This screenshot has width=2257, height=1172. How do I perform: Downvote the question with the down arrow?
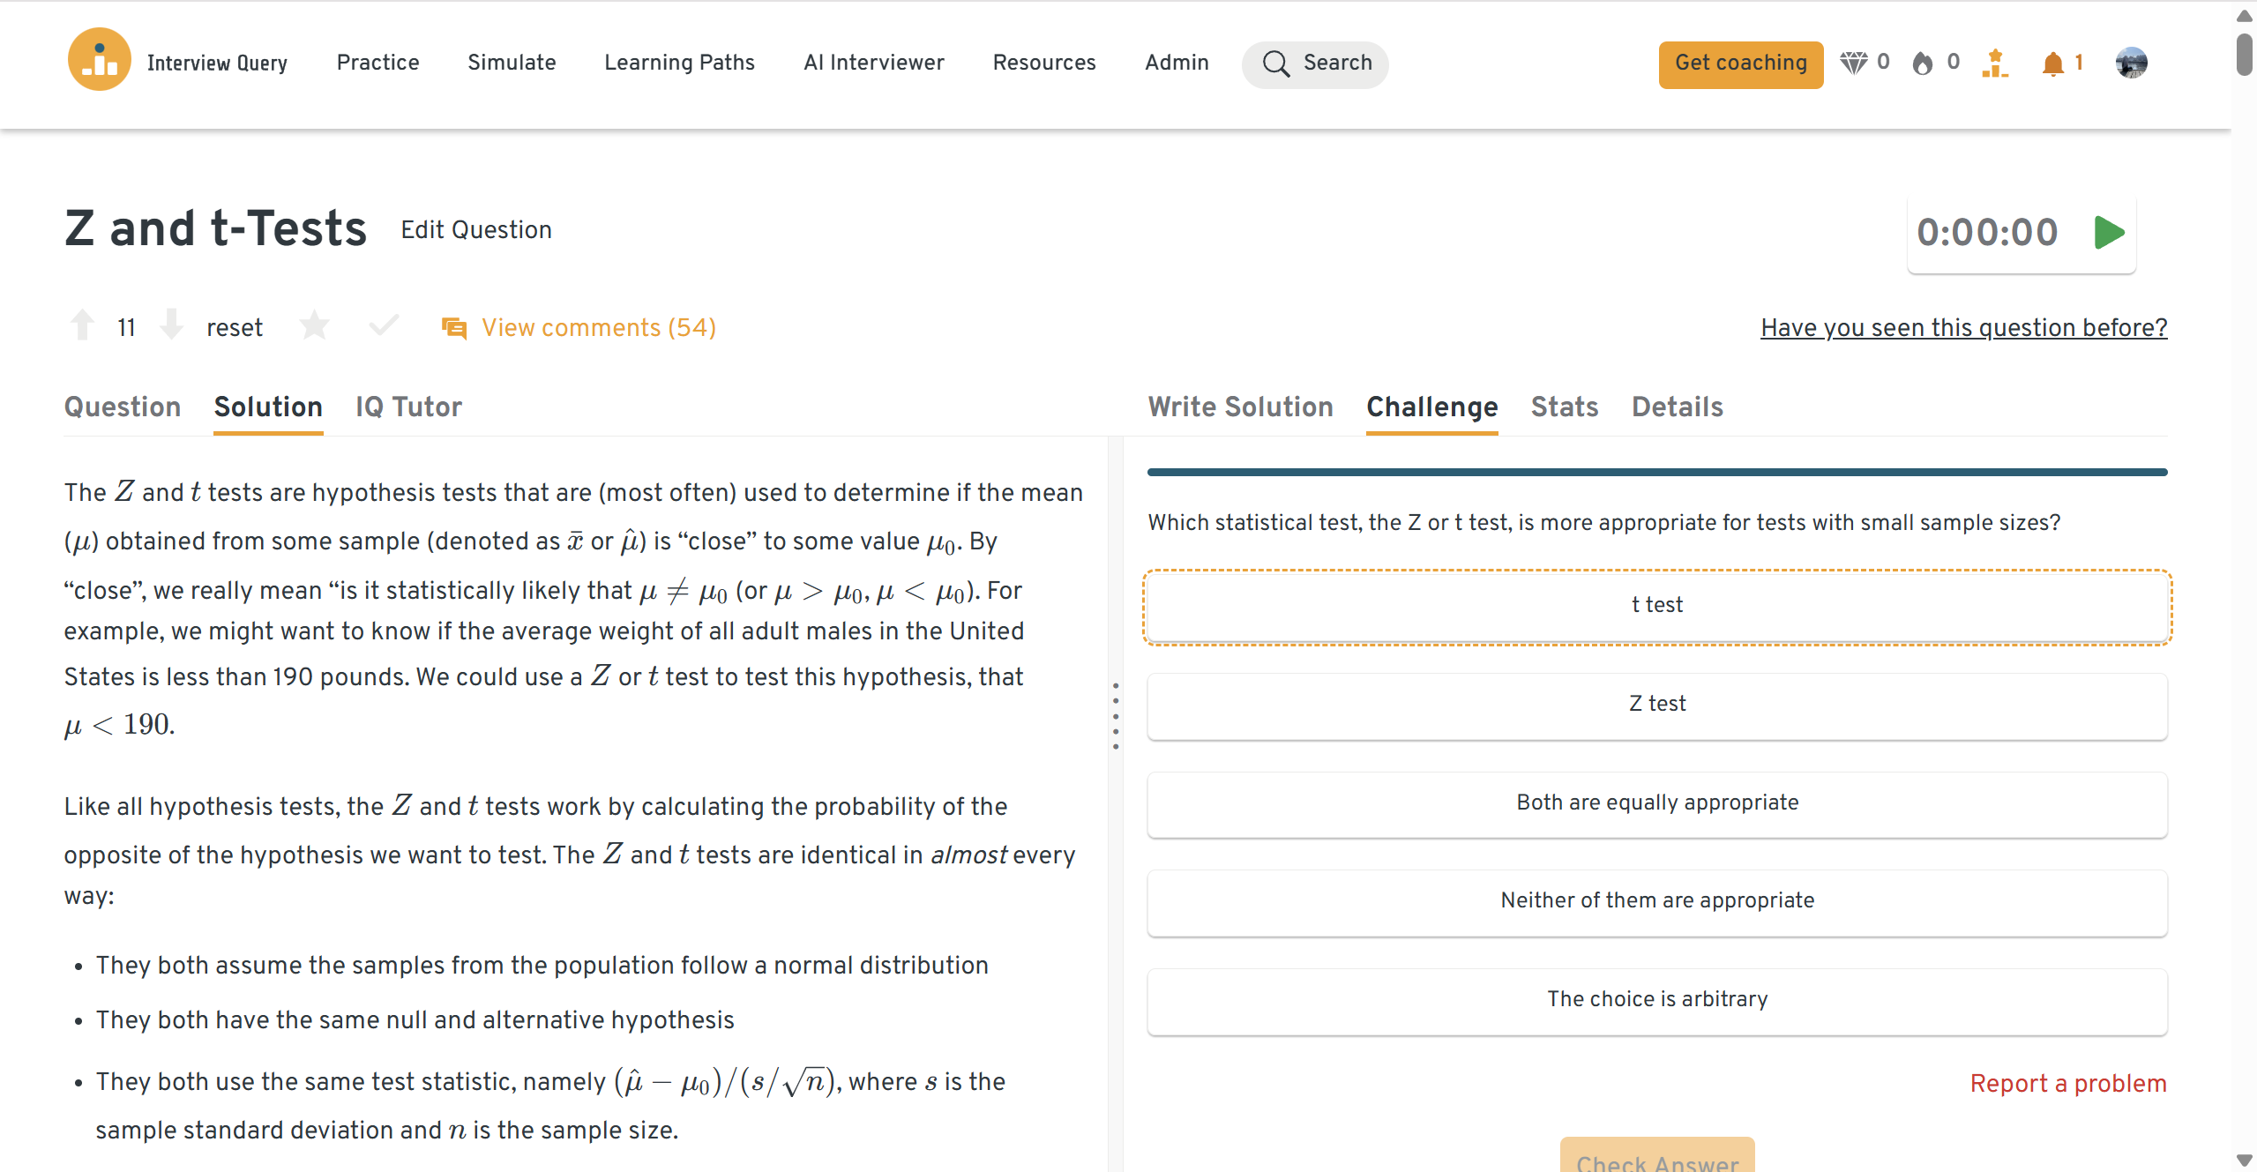(x=171, y=325)
